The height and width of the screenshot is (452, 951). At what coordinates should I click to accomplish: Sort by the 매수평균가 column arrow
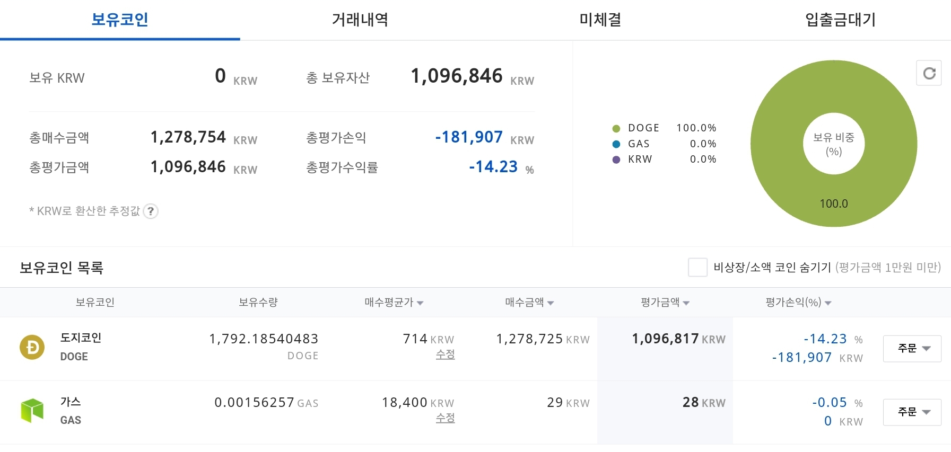click(x=420, y=303)
